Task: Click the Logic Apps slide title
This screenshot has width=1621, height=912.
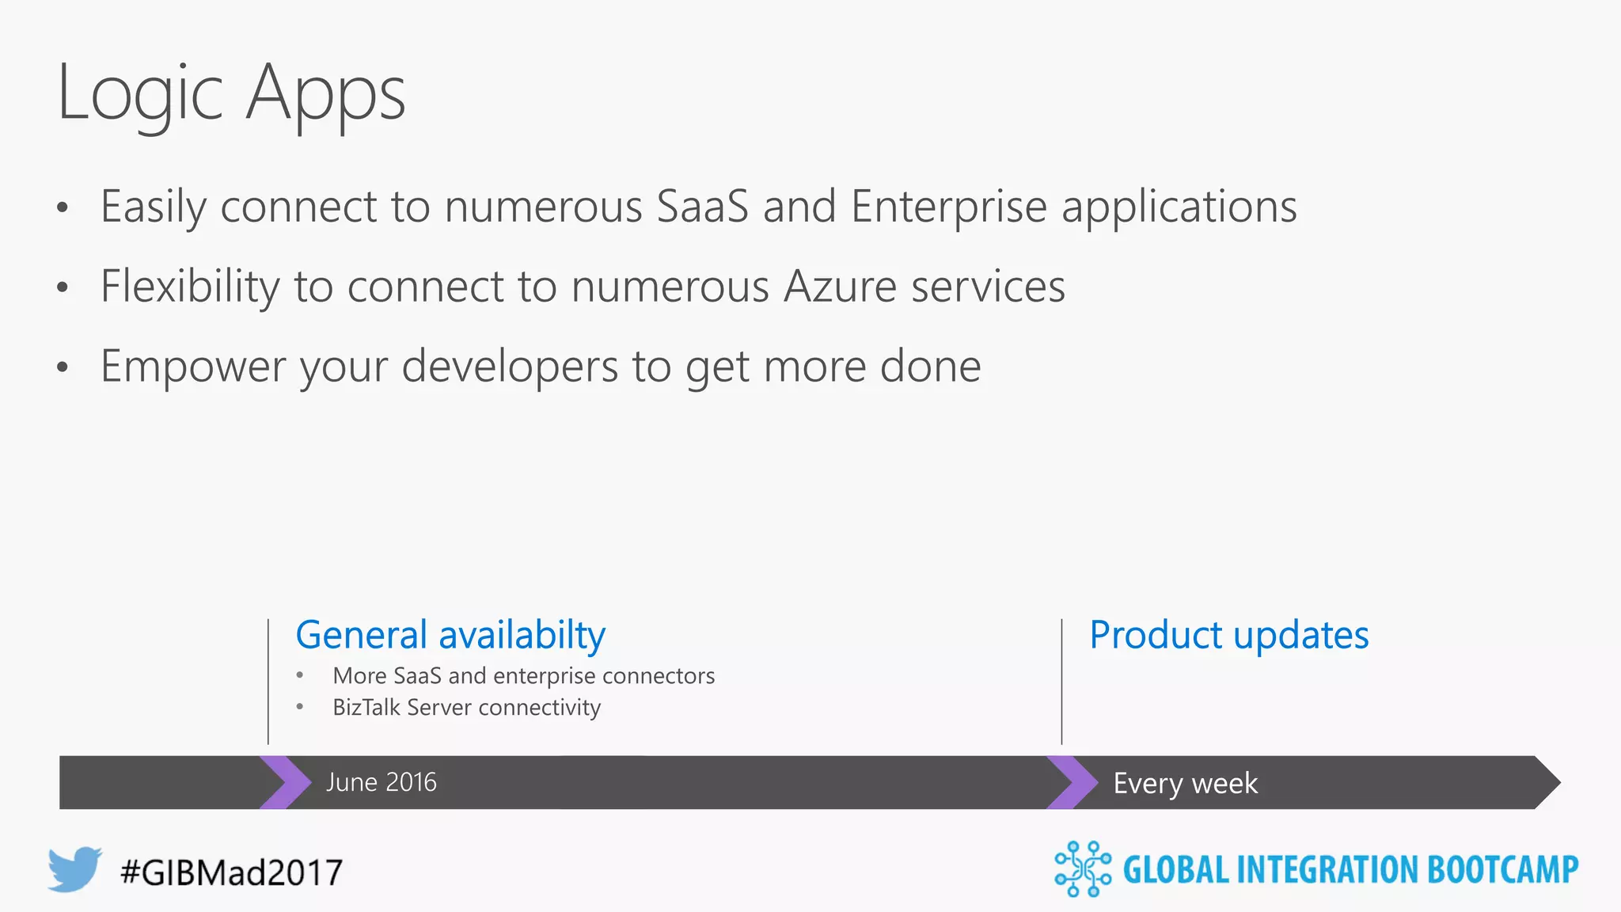Action: point(231,94)
